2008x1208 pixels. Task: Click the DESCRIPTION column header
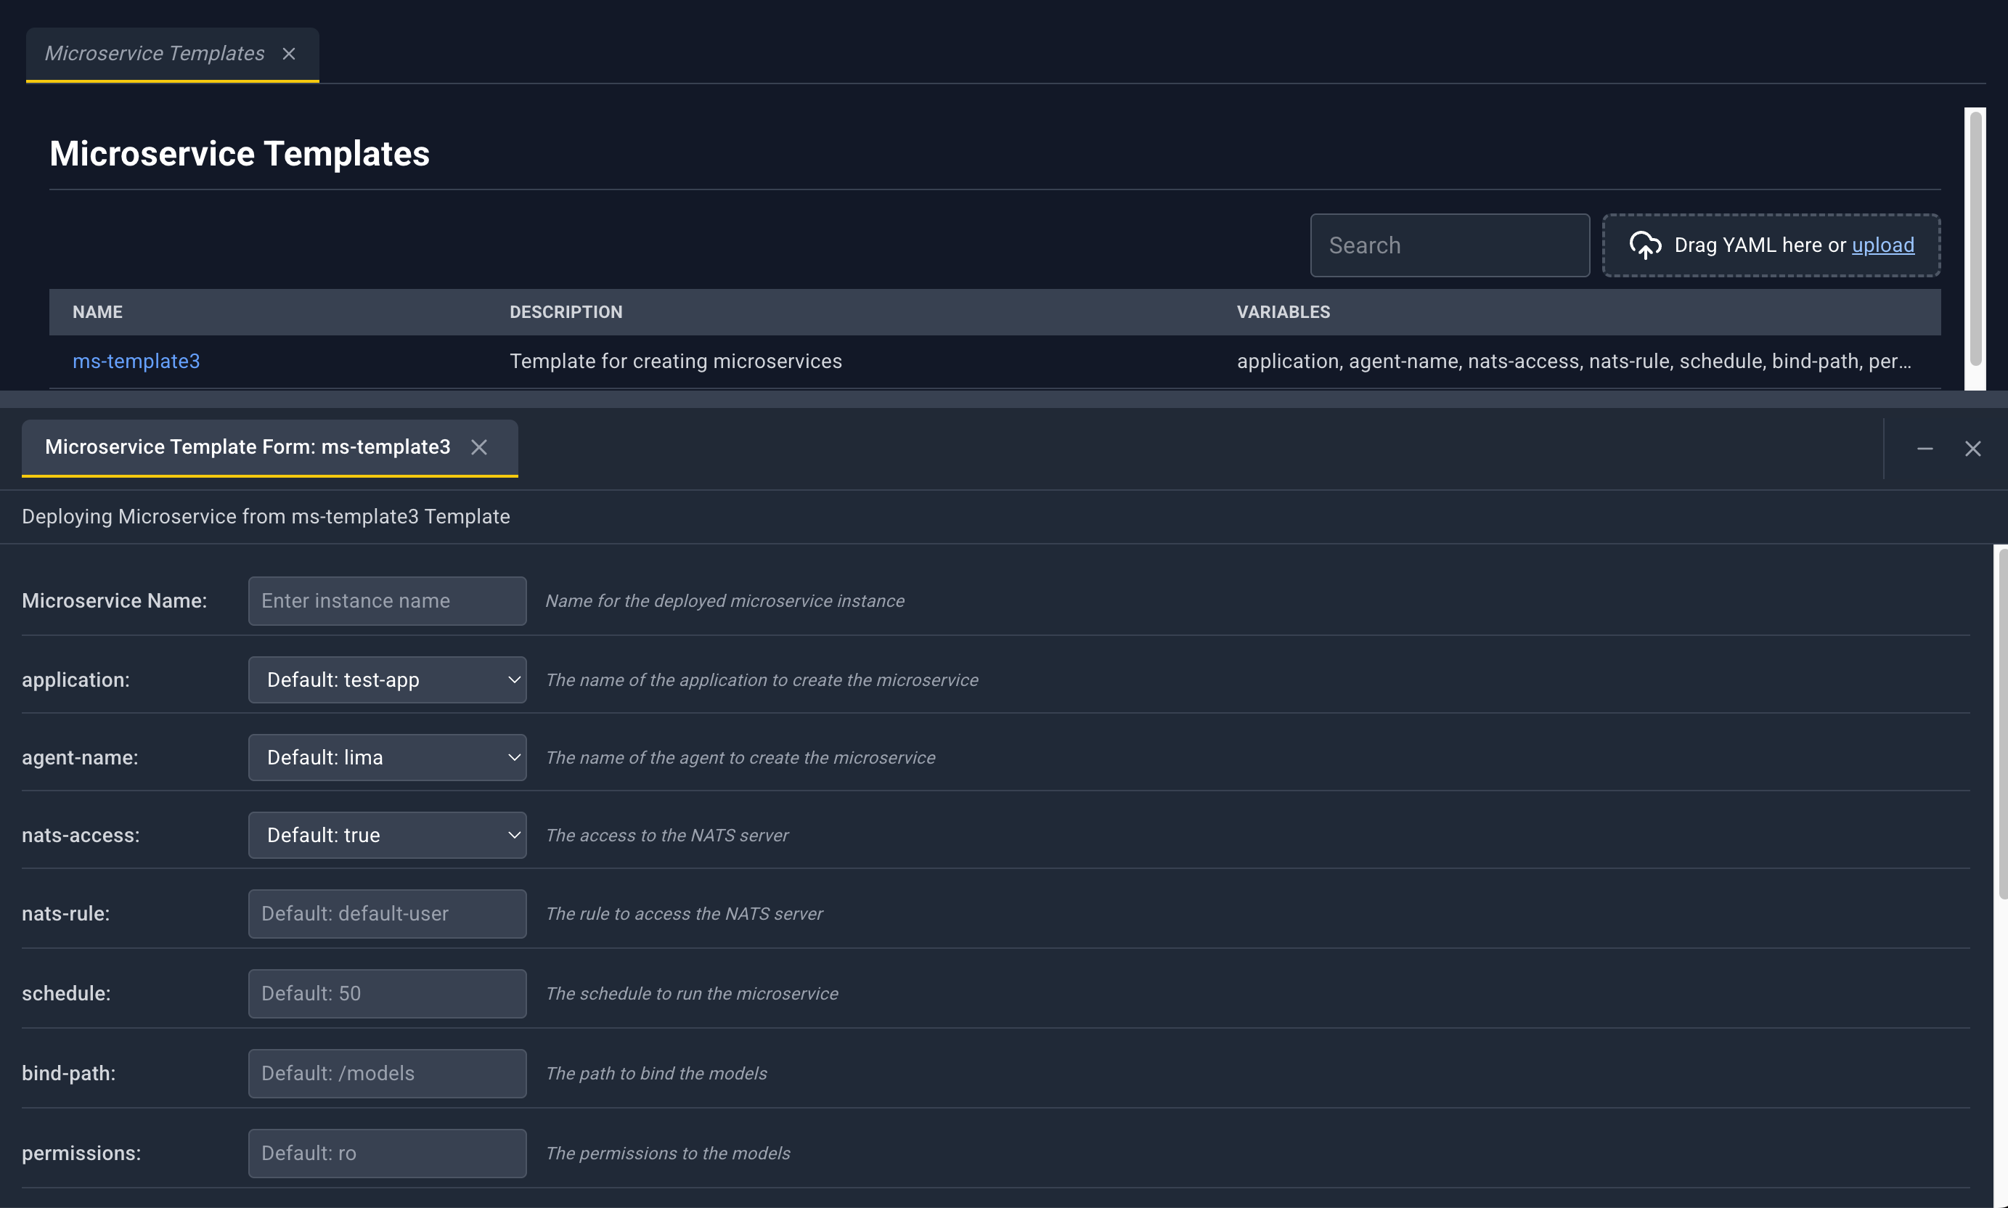click(566, 311)
